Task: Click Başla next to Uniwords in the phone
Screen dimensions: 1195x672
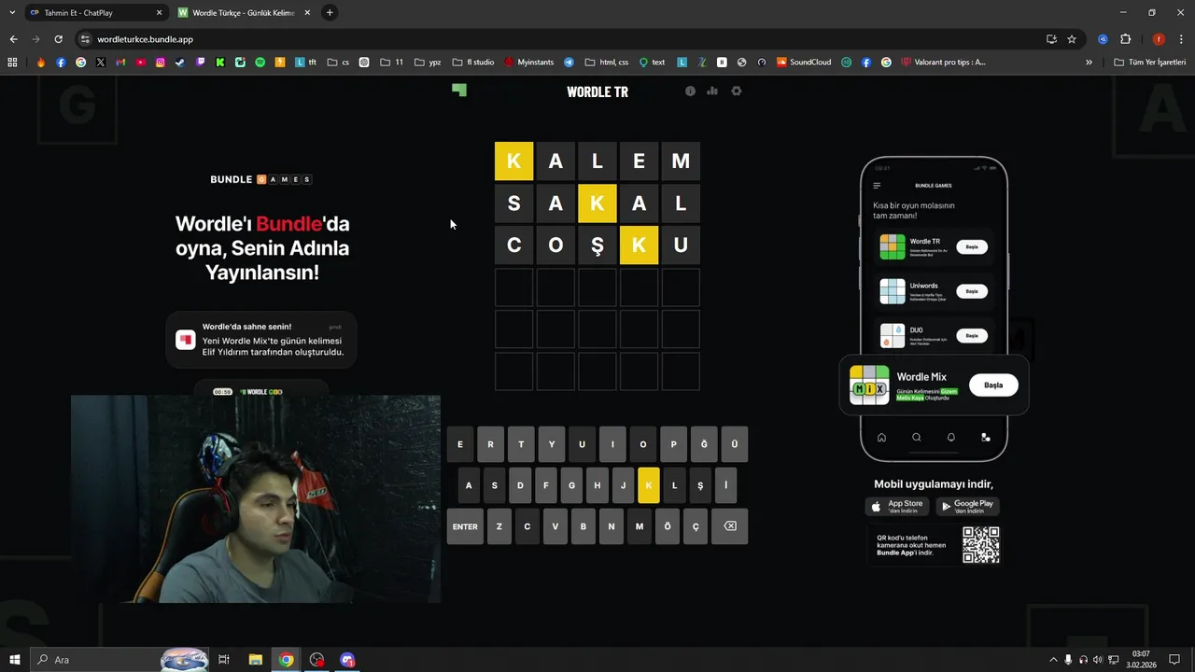Action: [x=972, y=291]
